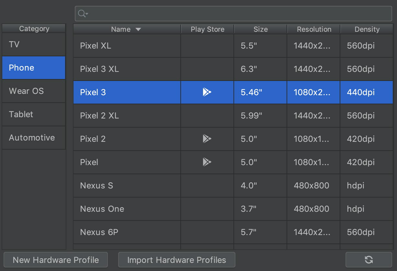Click the Play Store icon in Pixel row
This screenshot has height=271, width=397.
click(x=207, y=162)
